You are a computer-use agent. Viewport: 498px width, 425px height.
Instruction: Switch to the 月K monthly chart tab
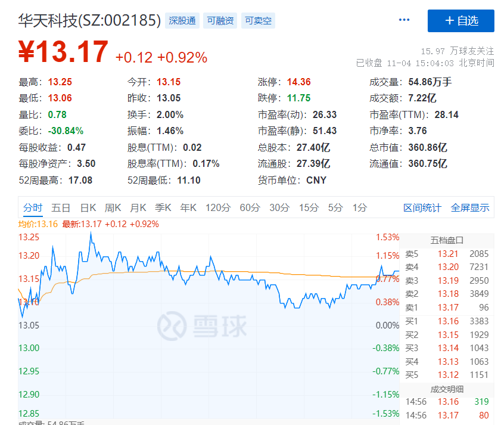(x=138, y=208)
